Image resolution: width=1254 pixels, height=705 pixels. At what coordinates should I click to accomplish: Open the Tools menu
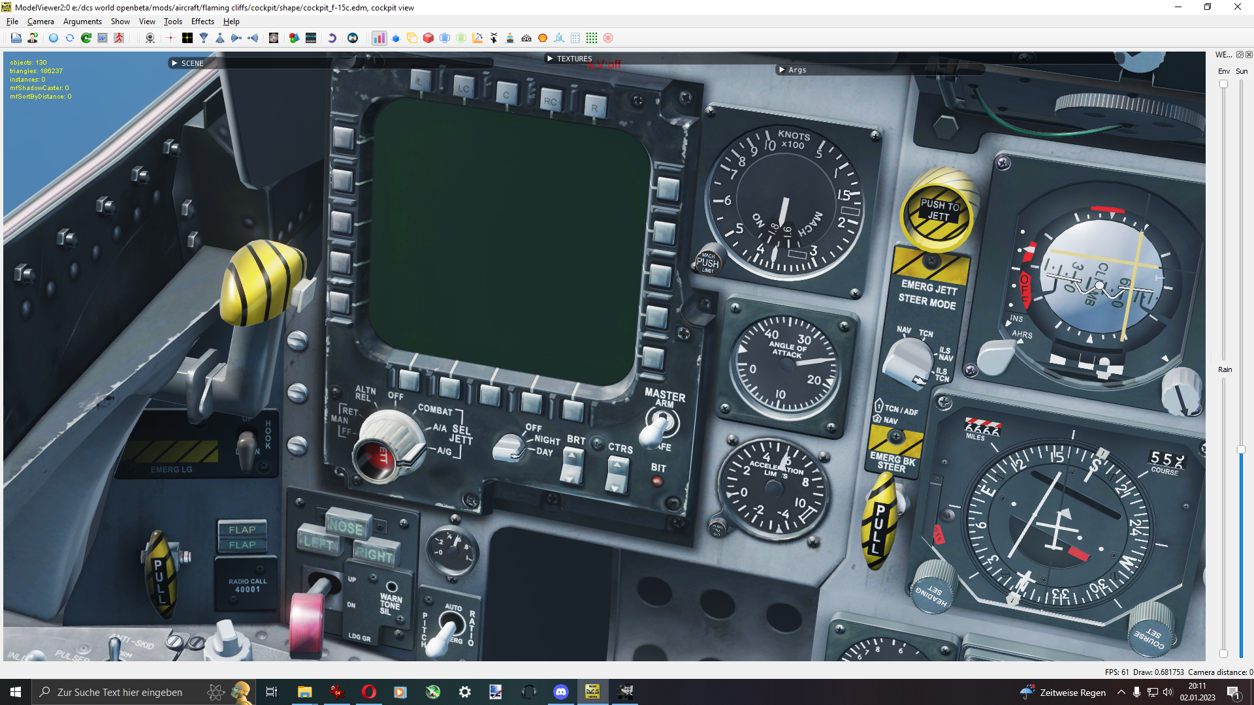(x=172, y=22)
